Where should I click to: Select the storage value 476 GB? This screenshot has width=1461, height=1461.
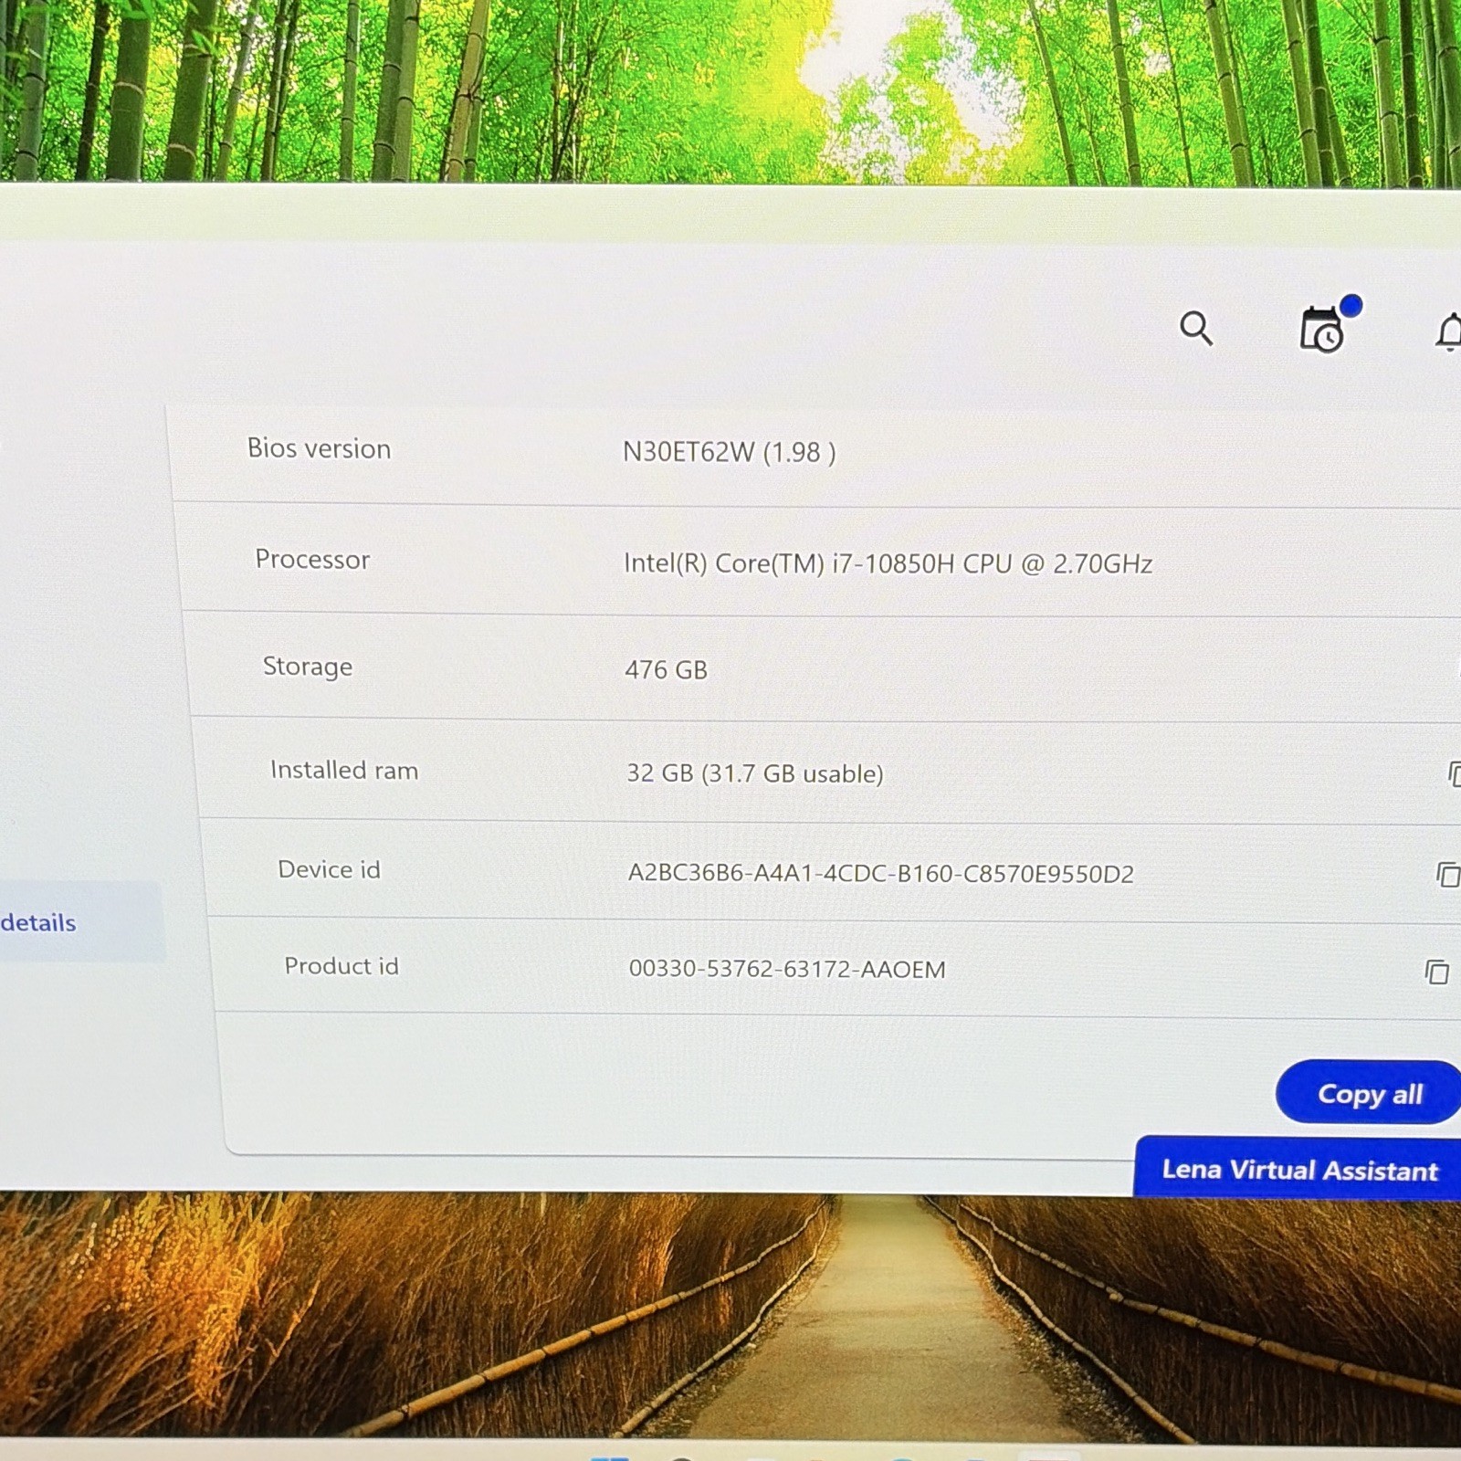point(666,669)
